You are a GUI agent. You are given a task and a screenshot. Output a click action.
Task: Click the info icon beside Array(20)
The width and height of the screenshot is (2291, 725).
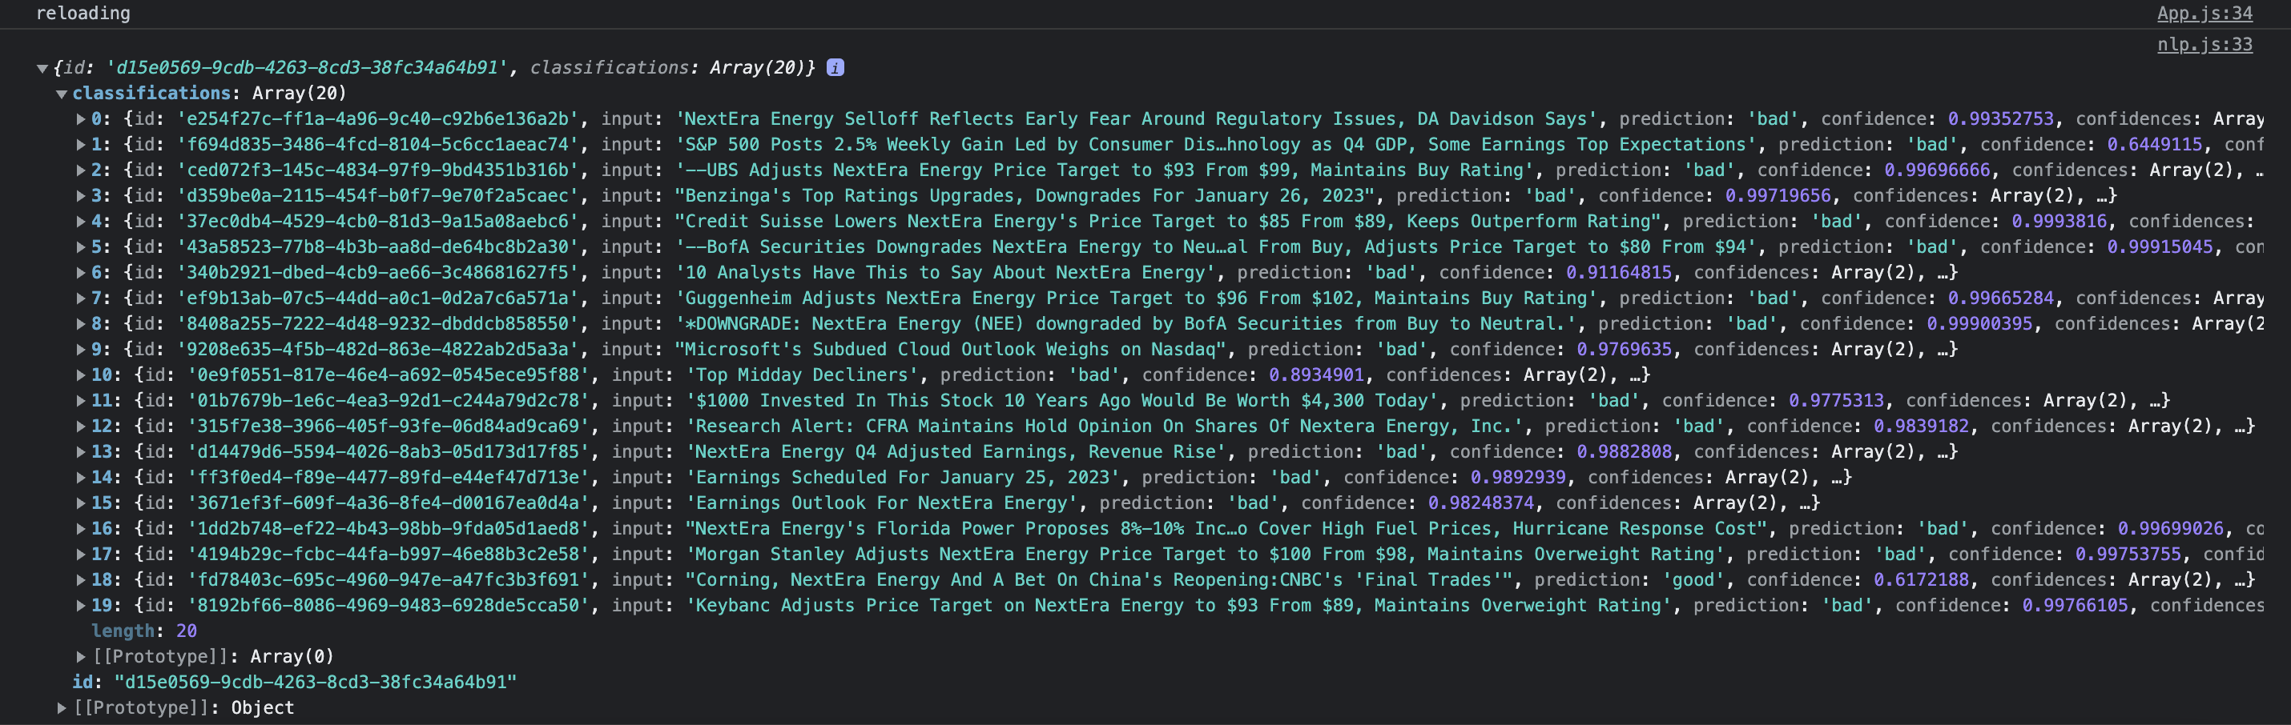pyautogui.click(x=835, y=67)
